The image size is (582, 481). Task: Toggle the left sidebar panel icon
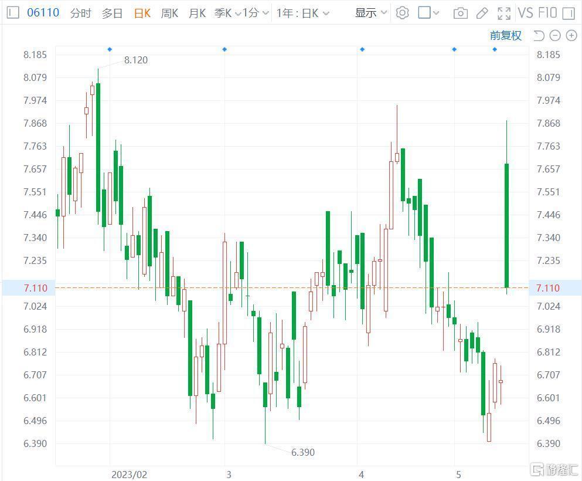pos(13,13)
